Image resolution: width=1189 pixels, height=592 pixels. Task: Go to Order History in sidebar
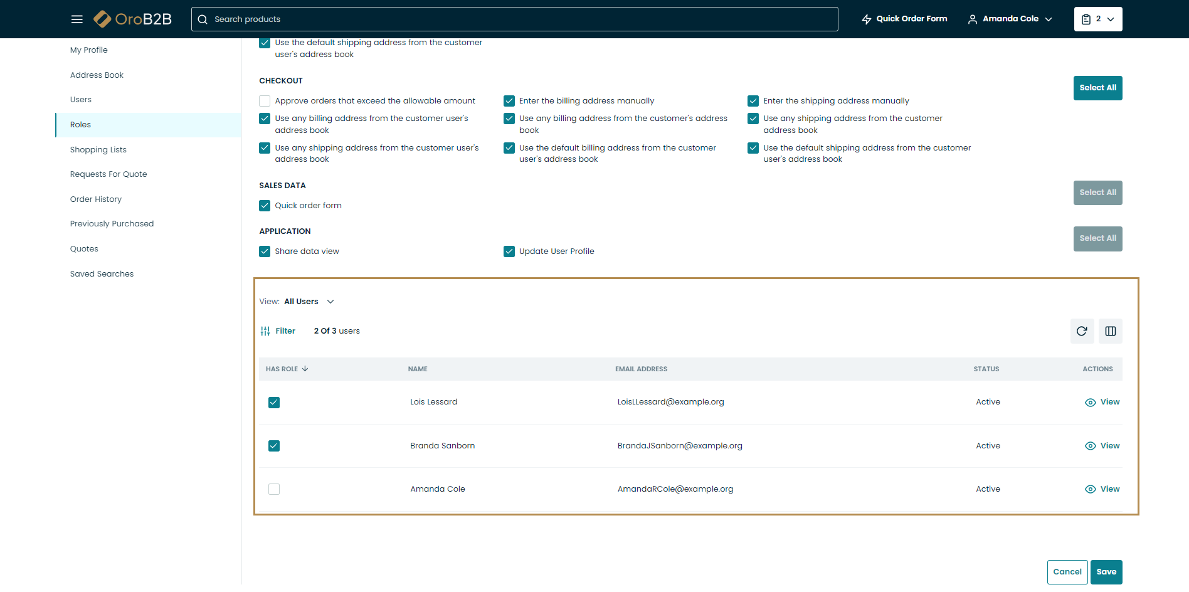tap(96, 199)
